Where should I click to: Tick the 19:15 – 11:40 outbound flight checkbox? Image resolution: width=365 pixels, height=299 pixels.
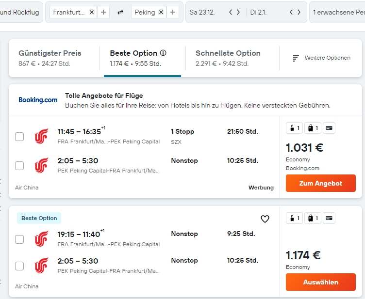tap(19, 239)
